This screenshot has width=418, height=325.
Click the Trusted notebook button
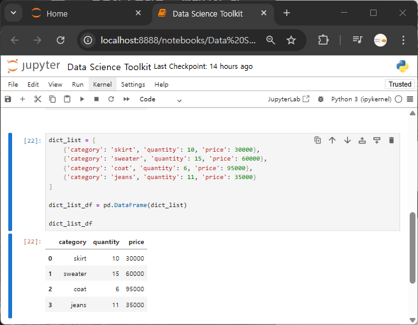[x=400, y=84]
